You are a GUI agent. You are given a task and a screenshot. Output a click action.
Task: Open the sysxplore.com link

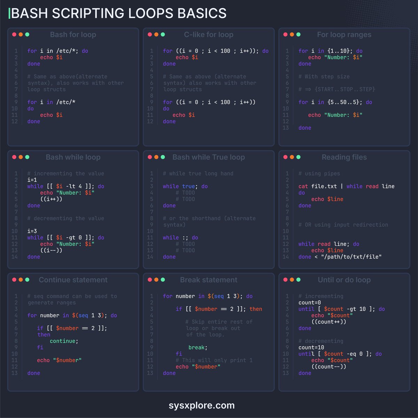pyautogui.click(x=201, y=405)
